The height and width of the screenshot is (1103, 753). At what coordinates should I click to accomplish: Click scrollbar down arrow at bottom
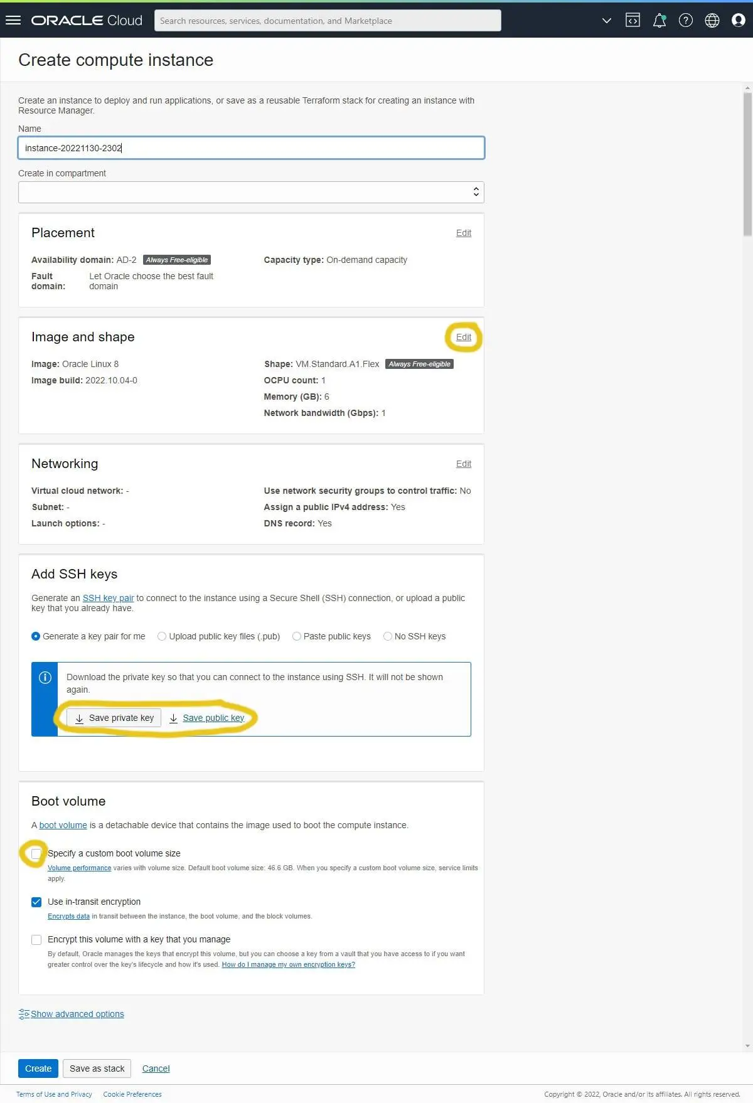coord(747,1046)
